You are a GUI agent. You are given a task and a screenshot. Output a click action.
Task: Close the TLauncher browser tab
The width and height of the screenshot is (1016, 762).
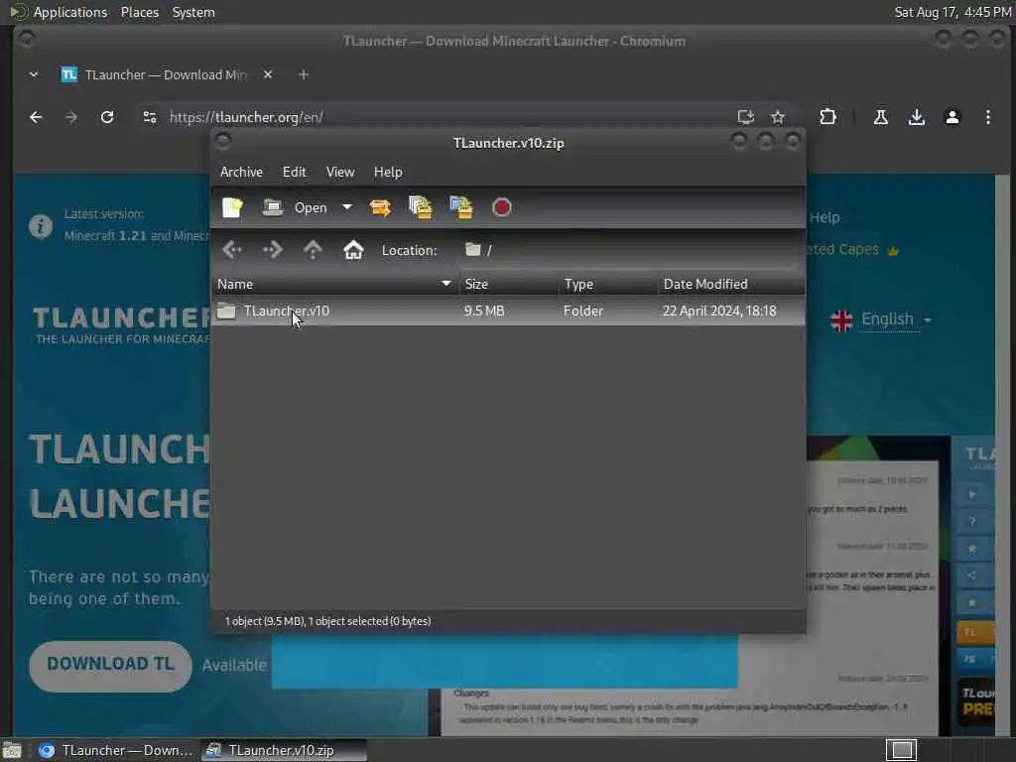[x=268, y=75]
